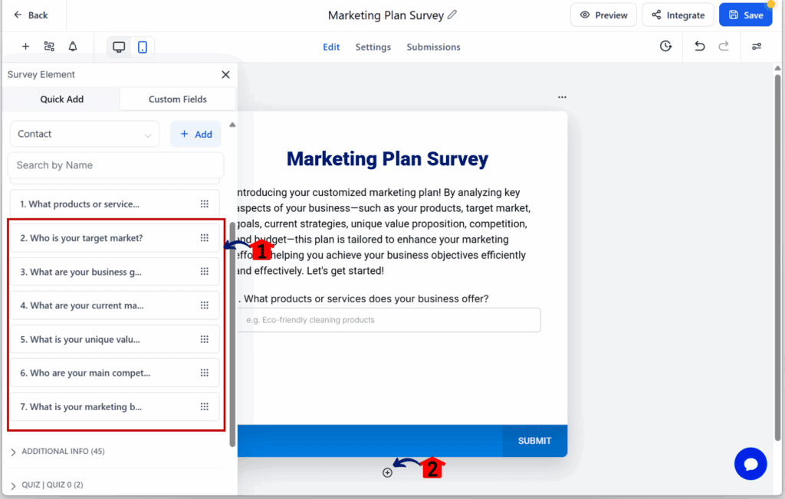
Task: Click the survey intro paragraph text
Action: (x=383, y=231)
